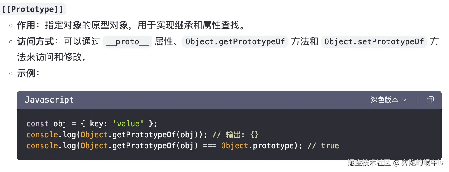Click the 奔跑的蜗牛lv author name

click(x=422, y=163)
